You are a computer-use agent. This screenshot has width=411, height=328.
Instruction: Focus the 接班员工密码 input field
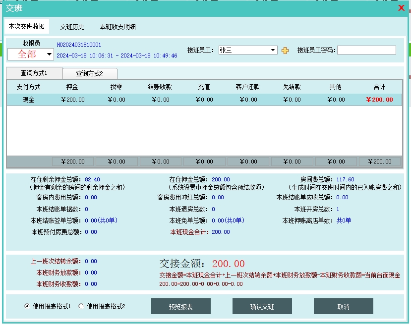(366, 50)
